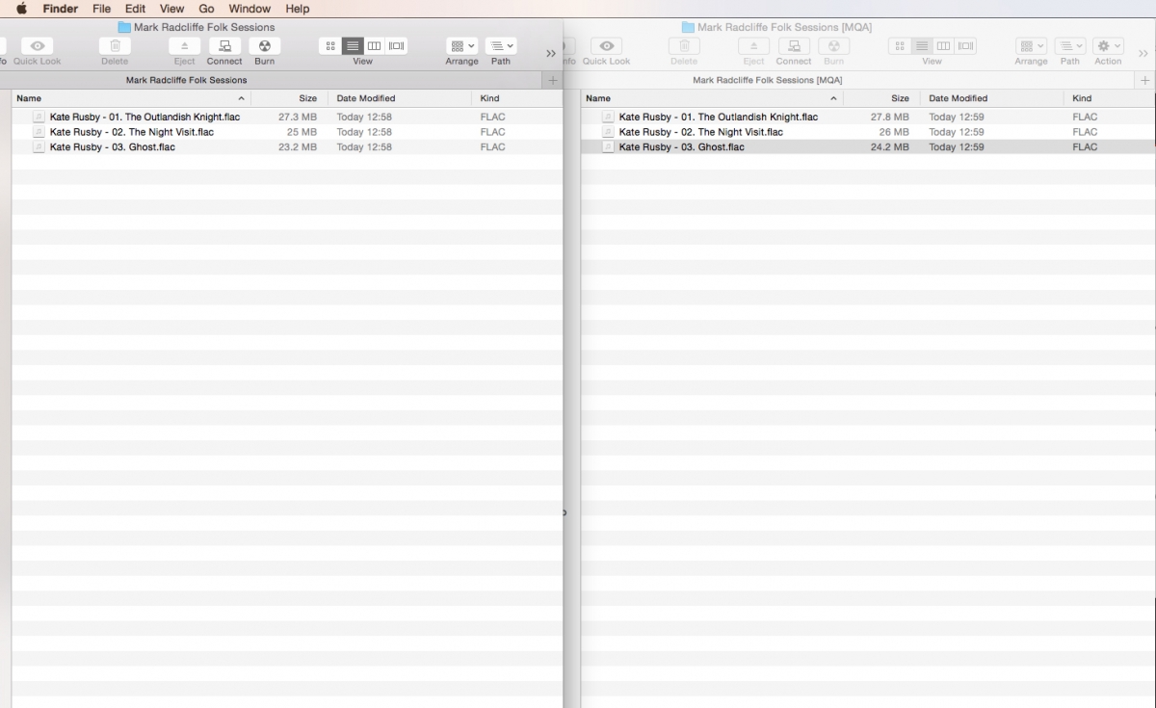Click audio file icon of 23.2 MB Ghost
Viewport: 1156px width, 708px height.
point(39,147)
